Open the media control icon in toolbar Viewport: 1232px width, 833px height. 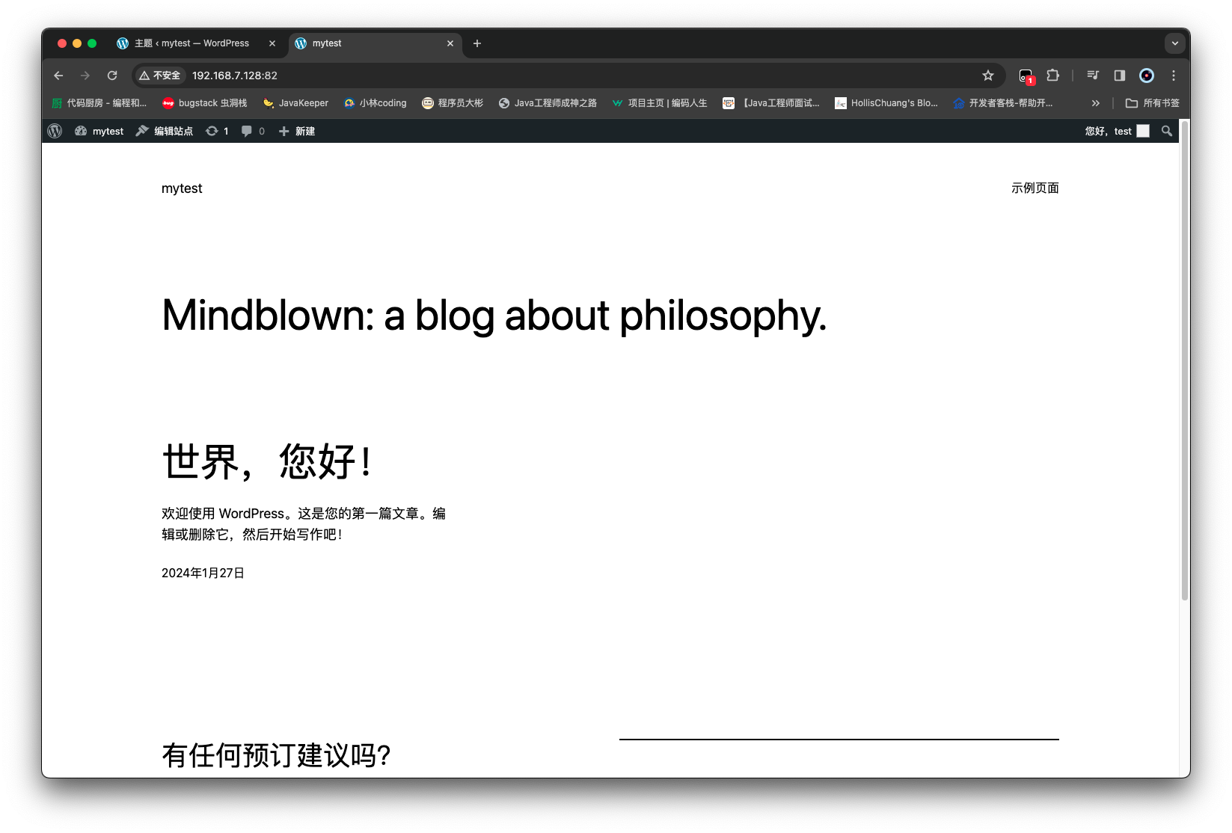coord(1093,76)
